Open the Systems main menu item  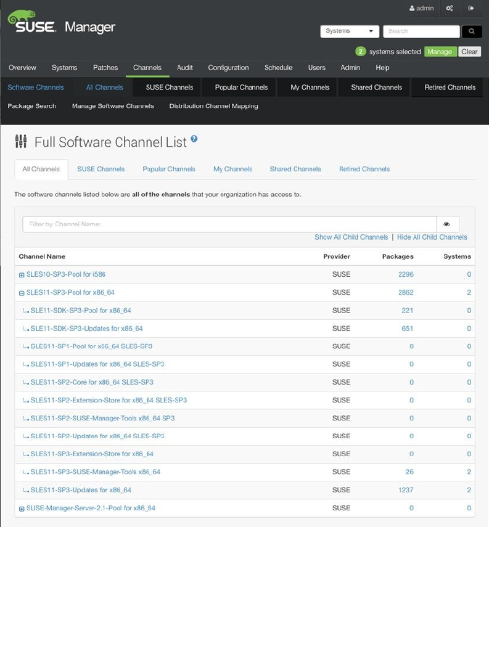click(64, 68)
